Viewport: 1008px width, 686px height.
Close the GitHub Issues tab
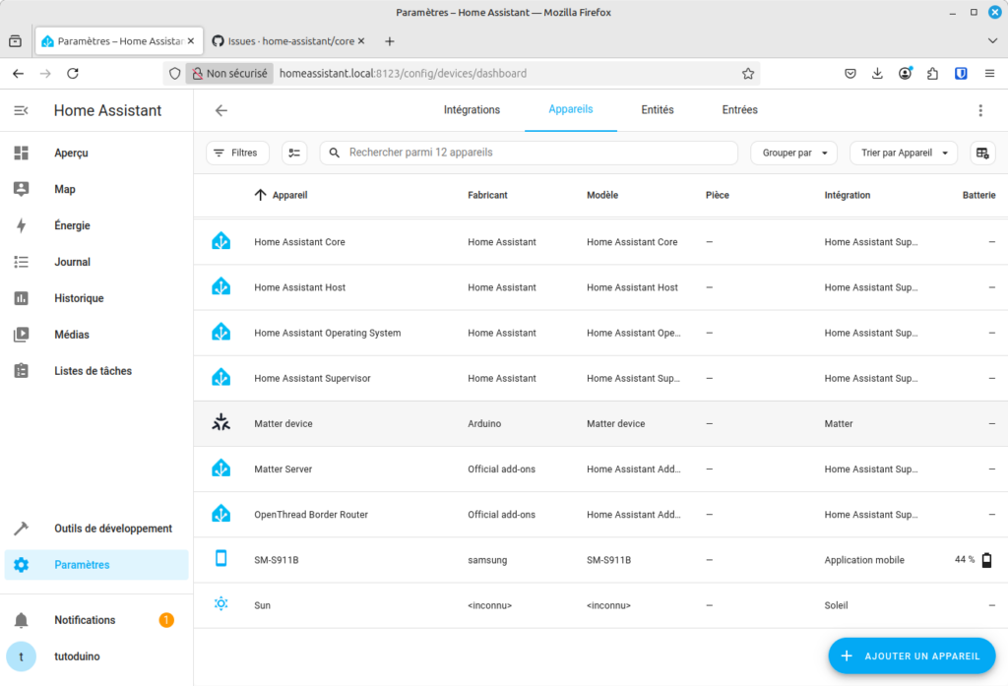pyautogui.click(x=361, y=41)
